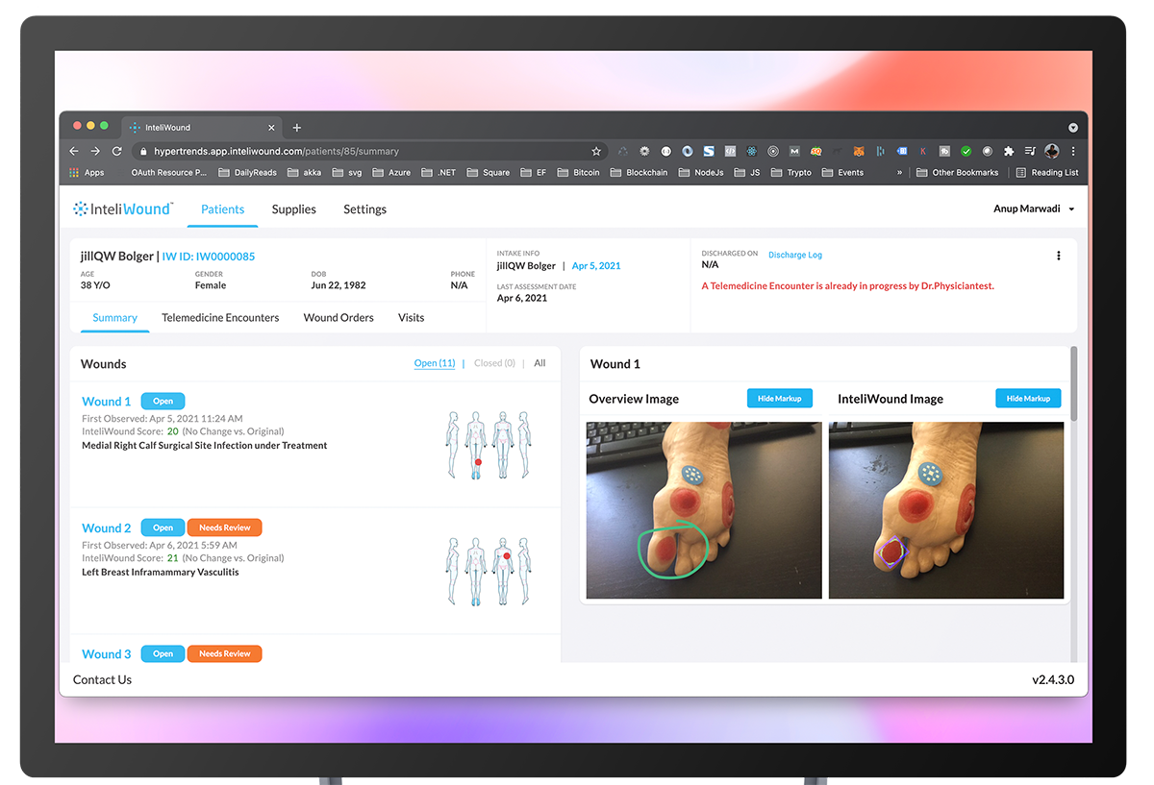Click the Overview Image thumbnail
Screen dimensions: 1154x785
click(704, 510)
